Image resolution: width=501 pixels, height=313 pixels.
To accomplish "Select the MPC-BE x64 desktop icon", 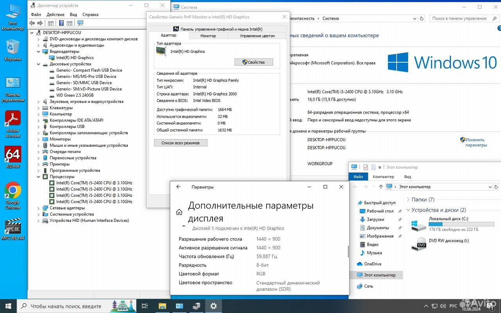I will click(x=13, y=229).
